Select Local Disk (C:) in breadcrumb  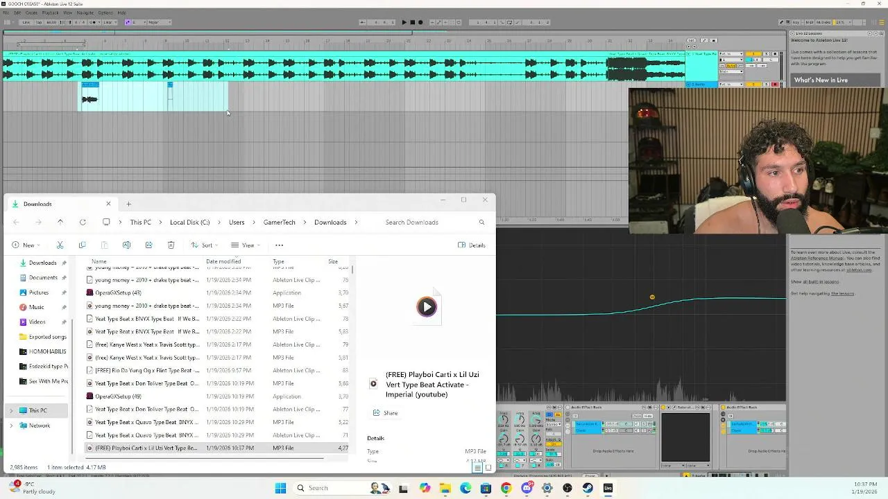pyautogui.click(x=189, y=222)
